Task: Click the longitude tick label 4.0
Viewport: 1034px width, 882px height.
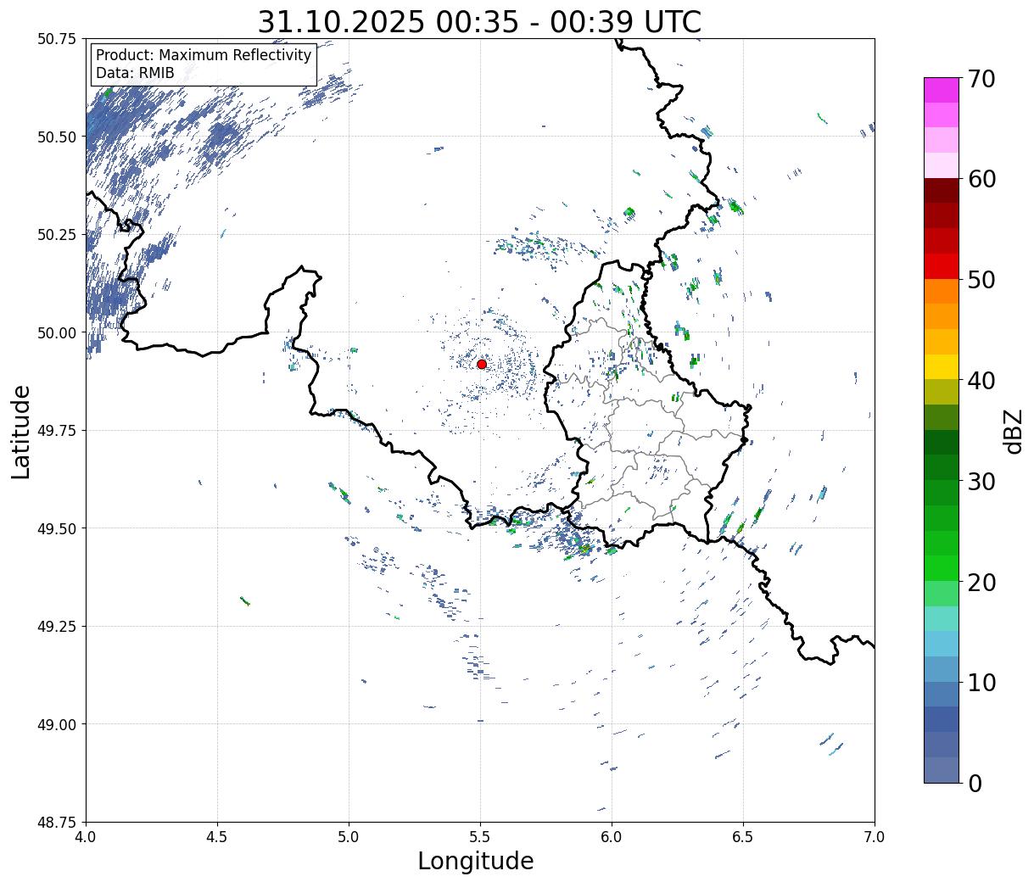Action: click(86, 837)
